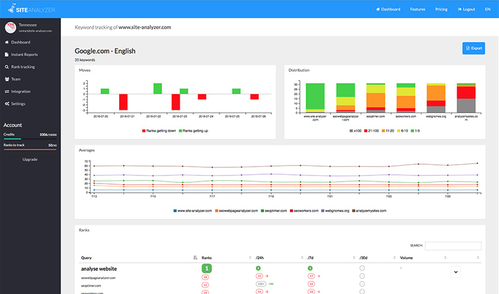Screen dimensions: 499x294
Task: Click the analyzemysites.com distribution bar
Action: pos(466,98)
